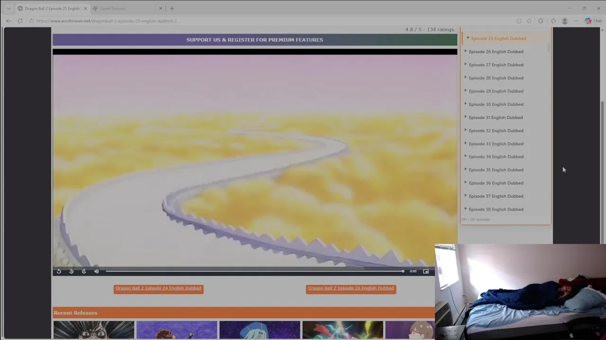606x340 pixels.
Task: Click the progress handle at the bar's end
Action: pyautogui.click(x=403, y=271)
